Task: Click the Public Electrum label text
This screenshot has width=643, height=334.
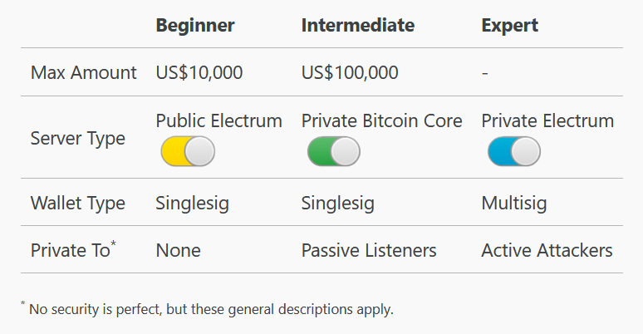Action: pyautogui.click(x=218, y=121)
